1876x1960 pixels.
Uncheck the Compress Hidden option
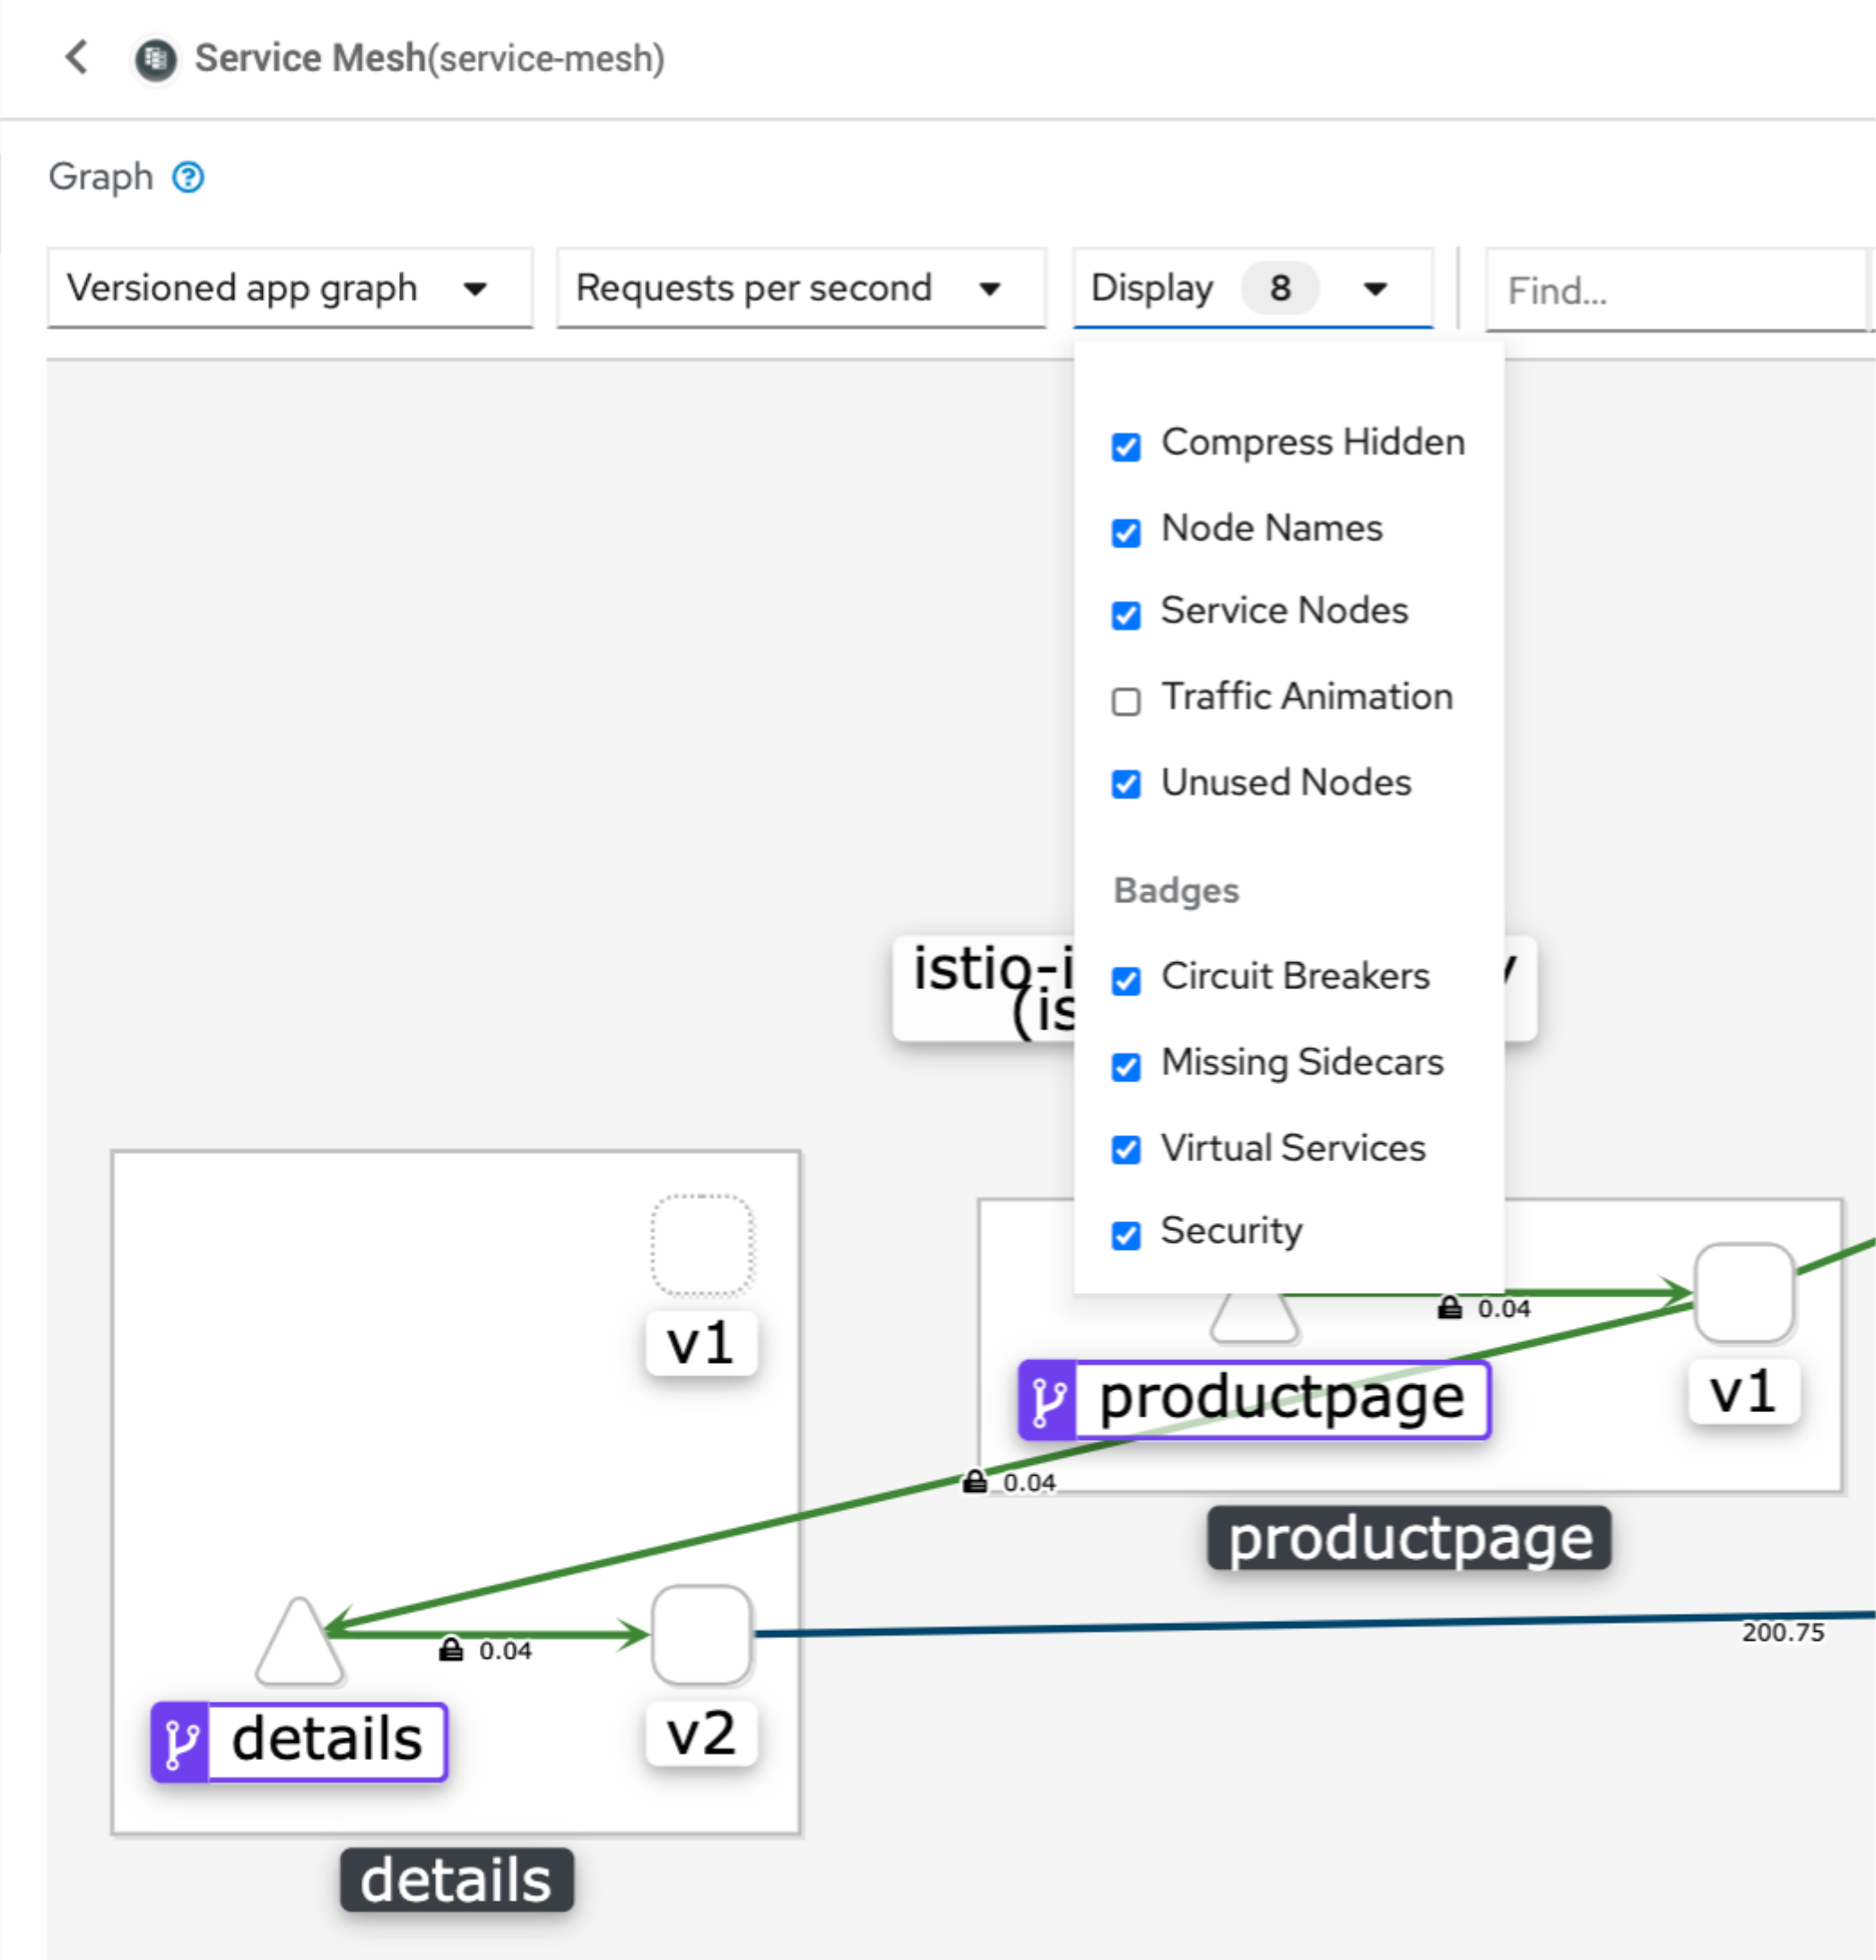1126,446
